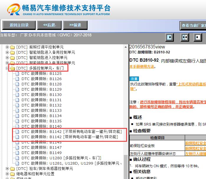Click the folder icon of 驻车/倒车传感器控制单元
This screenshot has width=206, height=179.
(x=12, y=169)
